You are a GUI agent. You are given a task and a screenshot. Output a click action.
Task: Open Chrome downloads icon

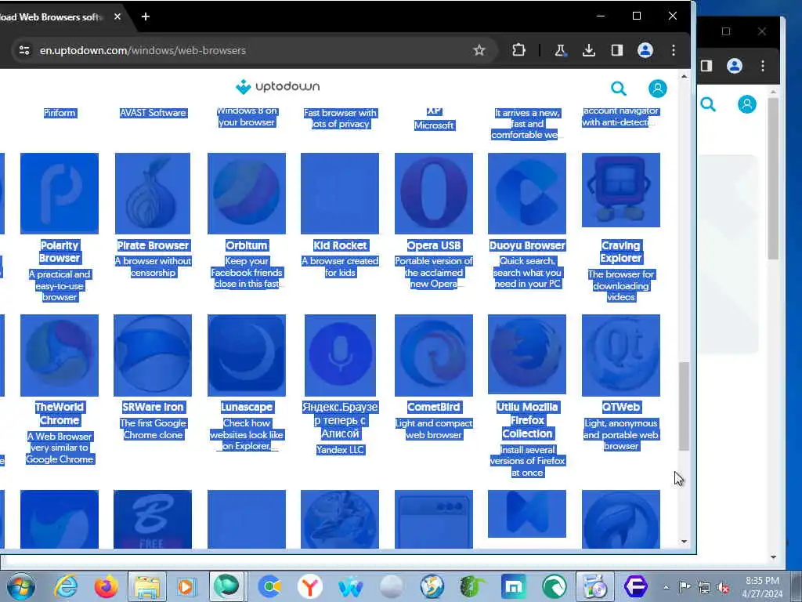tap(589, 50)
